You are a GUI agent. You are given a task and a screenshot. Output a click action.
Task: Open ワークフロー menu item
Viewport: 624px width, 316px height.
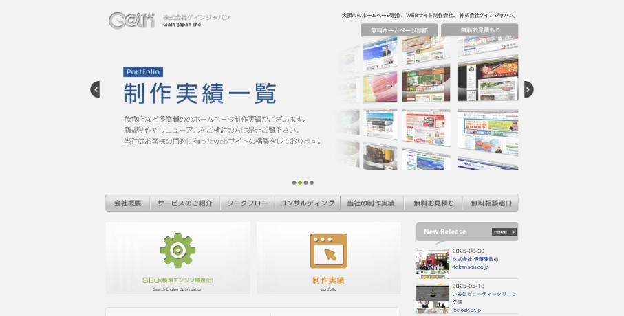(247, 203)
